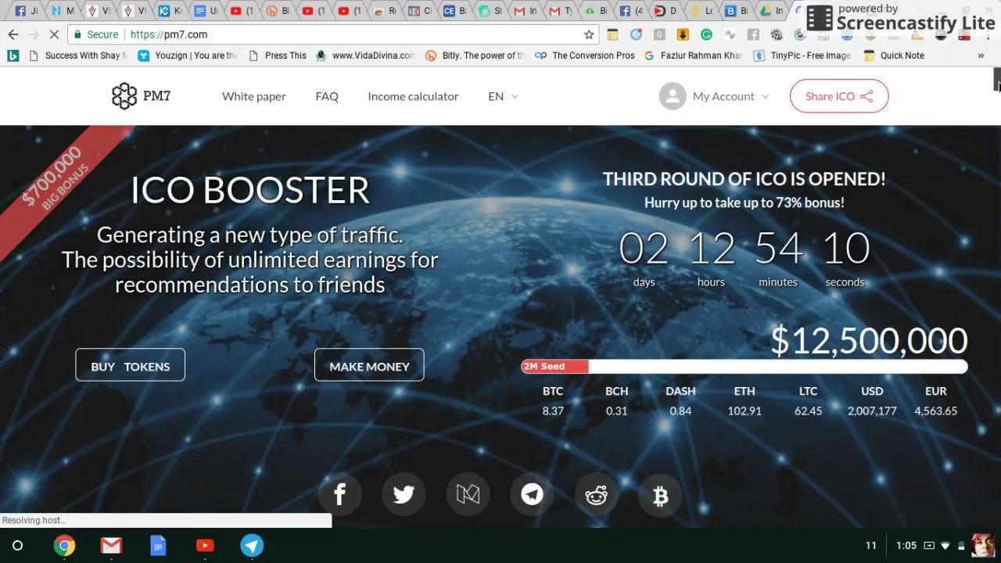Open the Reddit social link

click(596, 494)
